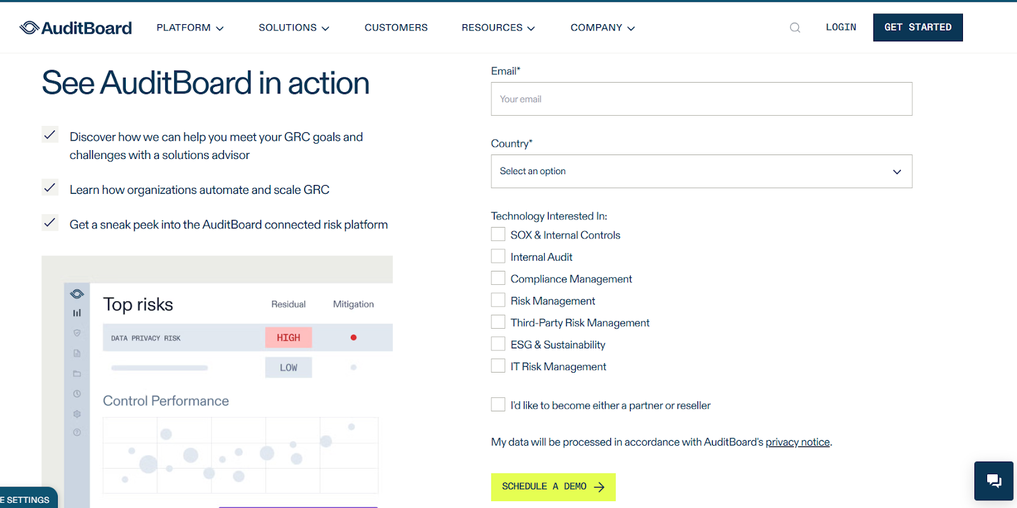Image resolution: width=1017 pixels, height=508 pixels.
Task: Open the Country select dropdown
Action: pos(701,172)
